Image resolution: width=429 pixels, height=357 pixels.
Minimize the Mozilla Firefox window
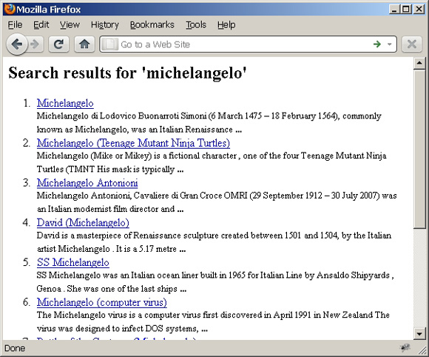click(x=394, y=10)
